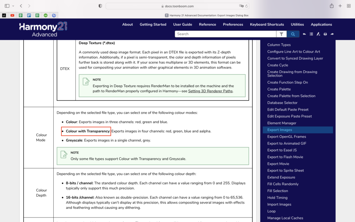Go to previous topic arrow icon

pos(304,34)
